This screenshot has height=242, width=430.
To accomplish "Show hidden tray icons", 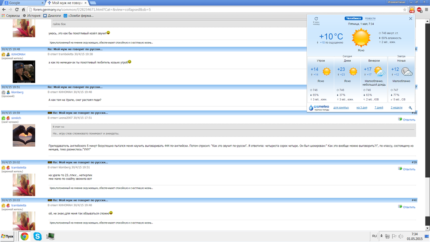I will click(381, 236).
